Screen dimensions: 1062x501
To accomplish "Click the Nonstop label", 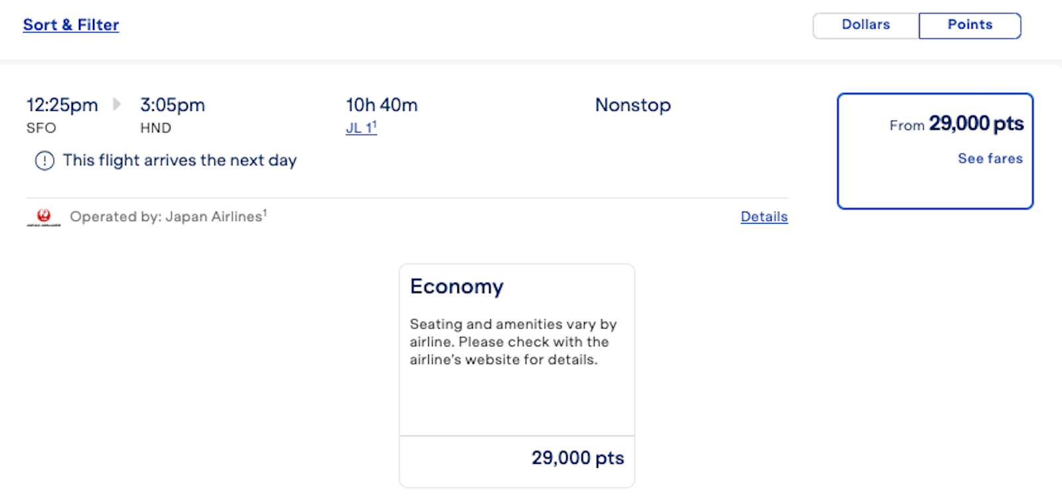I will (633, 105).
